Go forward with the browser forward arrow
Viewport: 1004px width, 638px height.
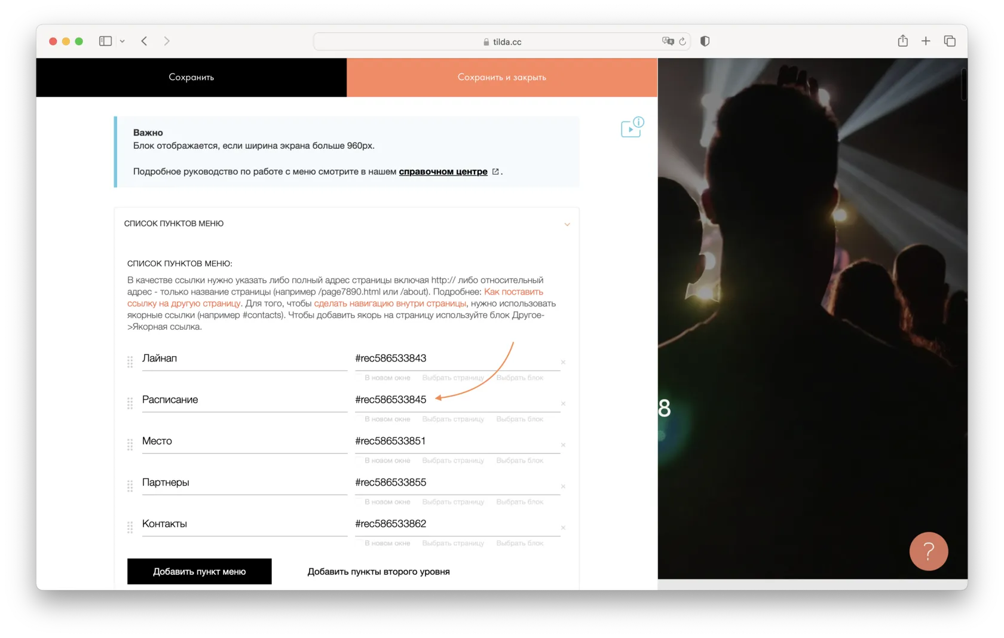click(167, 41)
